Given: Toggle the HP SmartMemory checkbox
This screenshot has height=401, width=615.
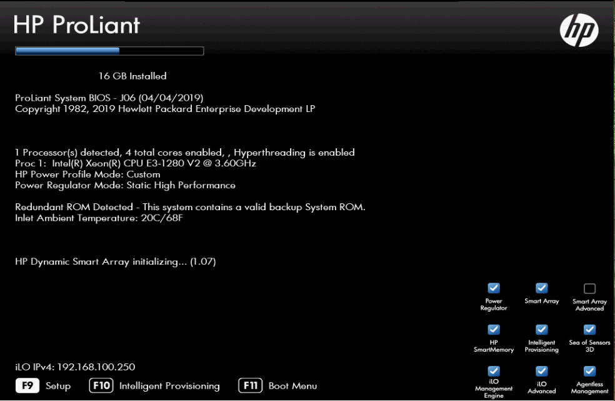Looking at the screenshot, I should (494, 329).
